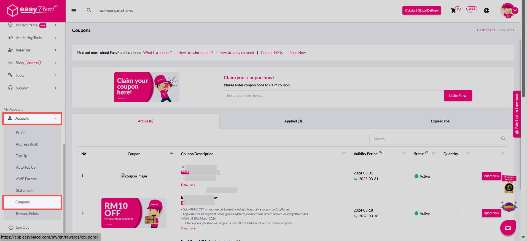The width and height of the screenshot is (527, 241).
Task: Expand Marketing Tools menu chevron
Action: click(x=55, y=38)
